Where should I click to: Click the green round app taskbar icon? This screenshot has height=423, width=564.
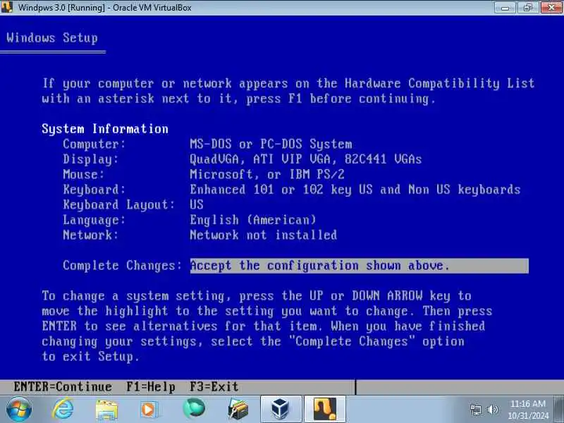193,409
